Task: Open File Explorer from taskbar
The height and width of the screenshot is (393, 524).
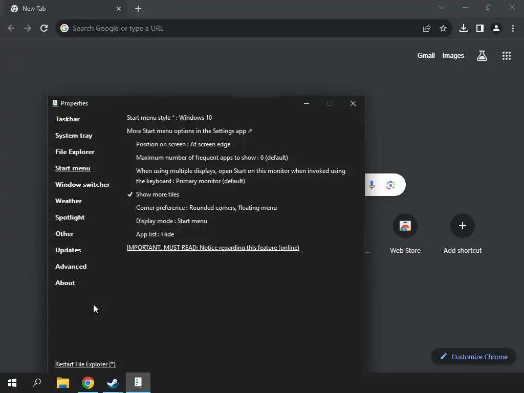Action: [x=62, y=383]
